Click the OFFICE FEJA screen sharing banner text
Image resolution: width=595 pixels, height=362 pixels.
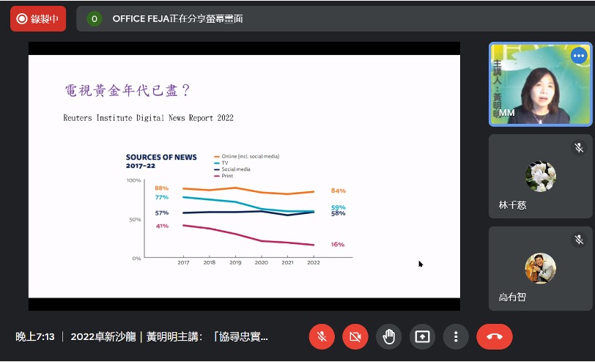pyautogui.click(x=177, y=18)
